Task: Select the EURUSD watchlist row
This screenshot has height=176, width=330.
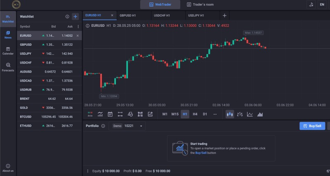Action: [49, 36]
